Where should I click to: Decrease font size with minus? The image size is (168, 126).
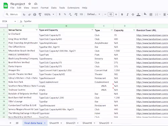[105, 14]
